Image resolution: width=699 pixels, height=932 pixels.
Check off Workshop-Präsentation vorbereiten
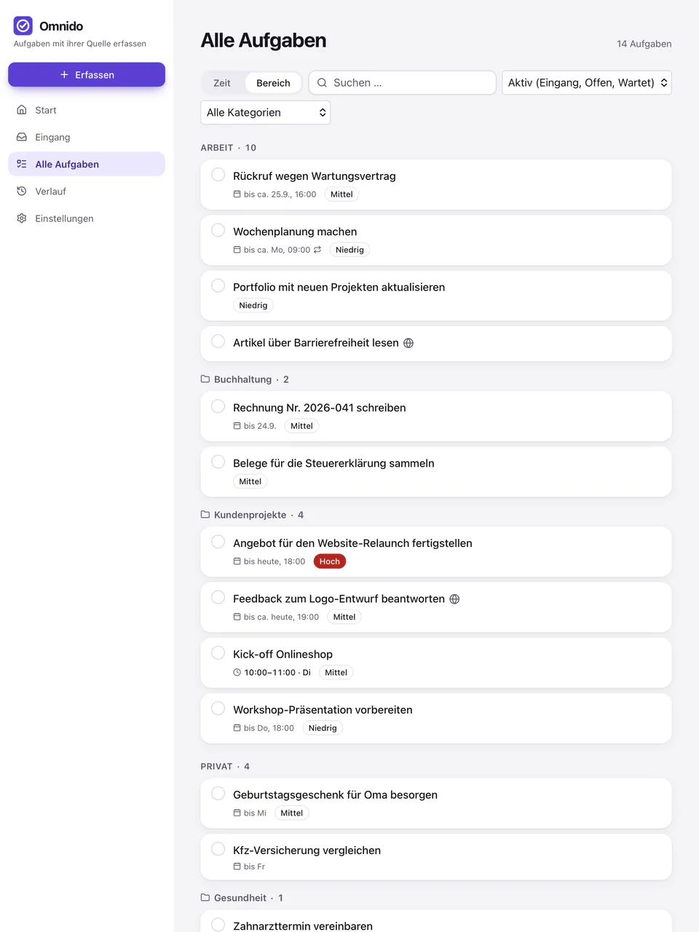[218, 708]
